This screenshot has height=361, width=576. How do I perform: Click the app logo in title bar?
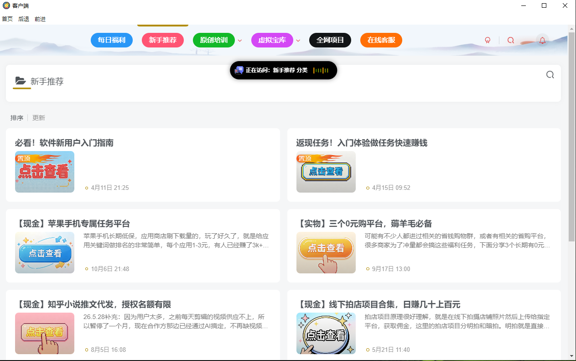click(6, 5)
